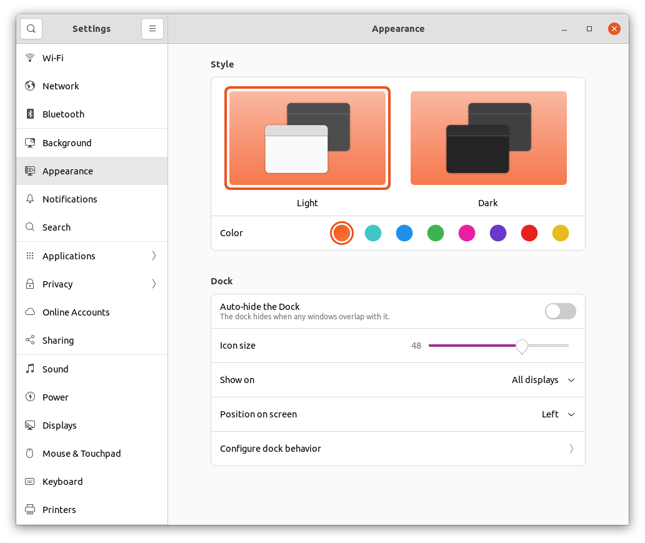Screen dimensions: 645x543
Task: Open the Wi-Fi settings panel
Action: (x=52, y=57)
